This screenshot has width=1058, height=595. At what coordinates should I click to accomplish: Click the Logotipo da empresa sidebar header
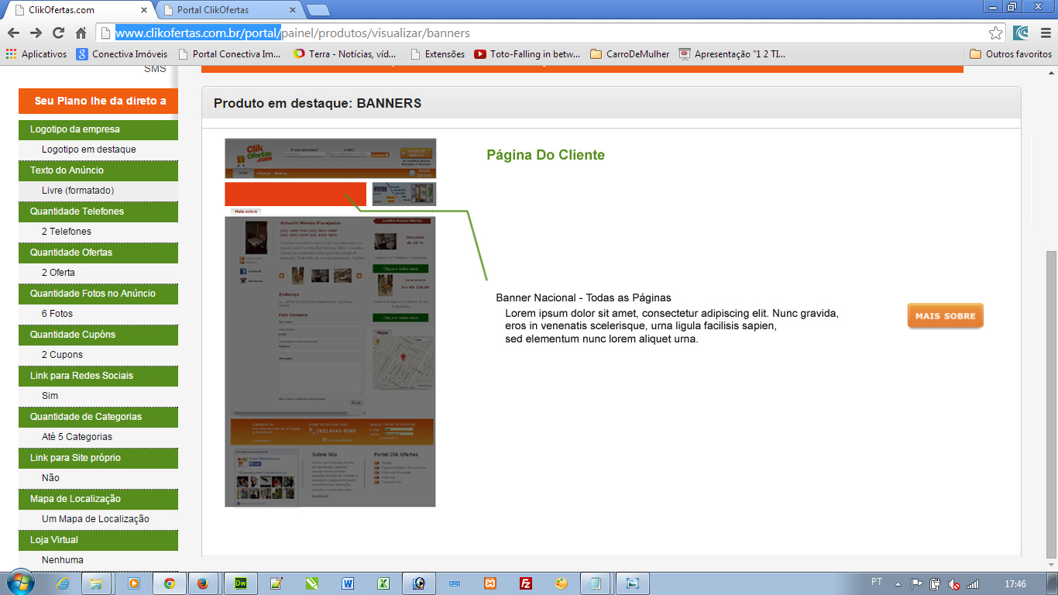tap(98, 129)
